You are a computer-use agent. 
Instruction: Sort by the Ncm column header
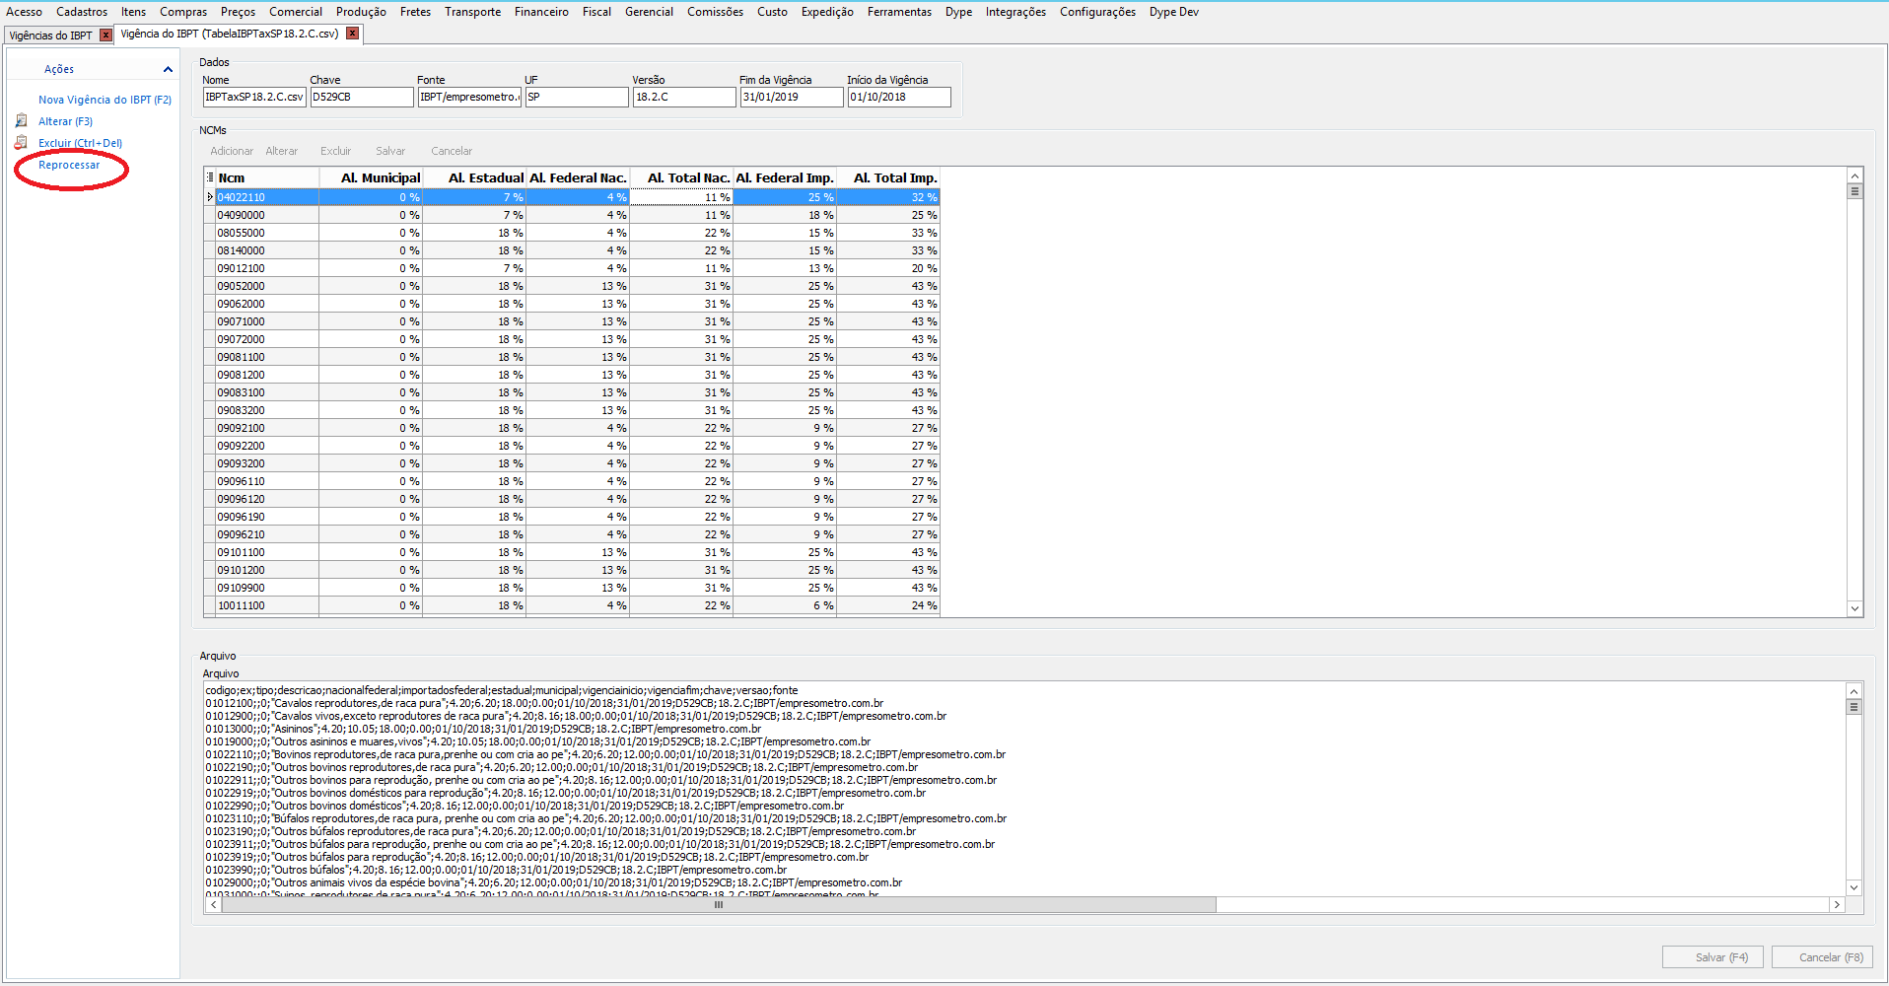click(267, 177)
